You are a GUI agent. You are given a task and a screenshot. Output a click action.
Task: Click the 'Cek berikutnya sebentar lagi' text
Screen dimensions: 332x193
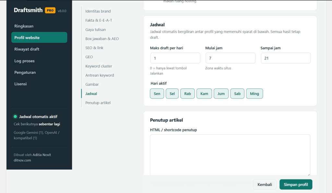point(37,124)
